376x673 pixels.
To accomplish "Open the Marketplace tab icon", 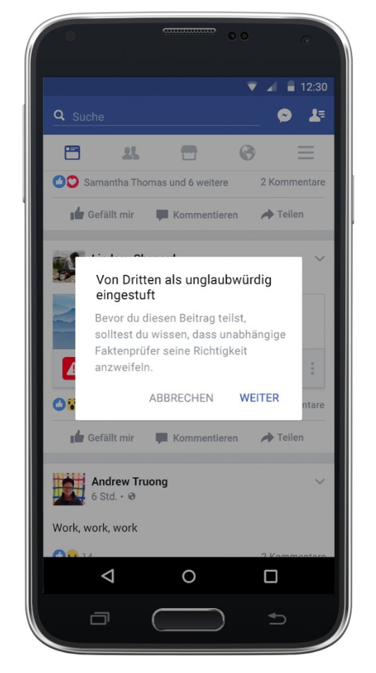I will pyautogui.click(x=189, y=153).
